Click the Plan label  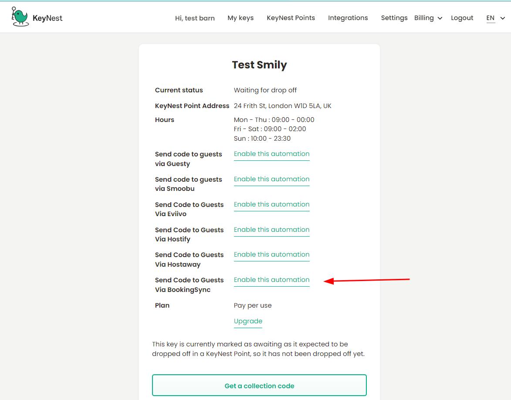pos(162,305)
